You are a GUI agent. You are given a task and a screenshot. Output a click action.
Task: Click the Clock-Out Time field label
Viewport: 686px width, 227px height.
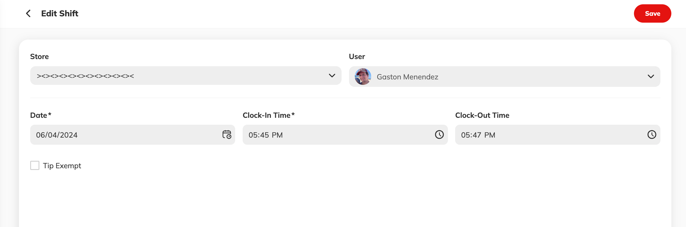coord(482,115)
